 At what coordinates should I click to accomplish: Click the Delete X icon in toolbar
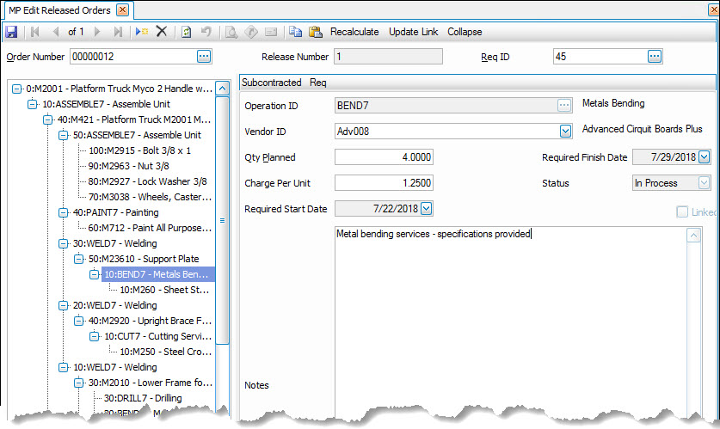point(161,32)
